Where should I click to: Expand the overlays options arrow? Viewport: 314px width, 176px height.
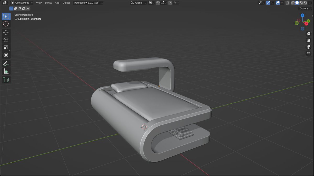(x=282, y=3)
